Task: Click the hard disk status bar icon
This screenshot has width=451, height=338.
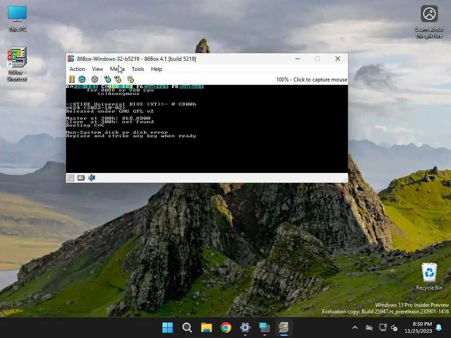Action: (x=81, y=178)
